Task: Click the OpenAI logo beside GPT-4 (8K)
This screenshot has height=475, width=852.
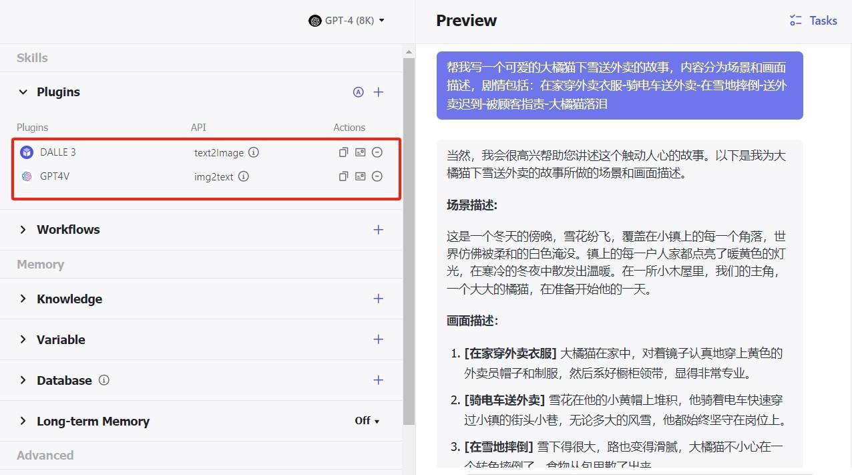Action: [x=314, y=21]
